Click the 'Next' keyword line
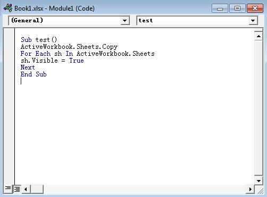267x197 pixels. pos(28,67)
